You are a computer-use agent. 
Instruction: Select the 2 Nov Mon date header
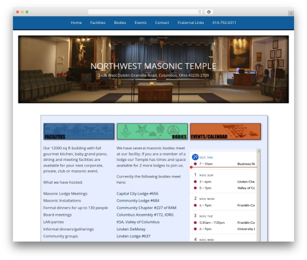click(204, 199)
